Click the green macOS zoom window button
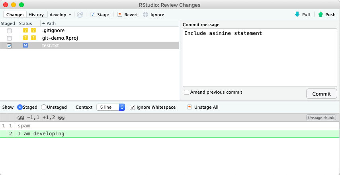 [x=21, y=5]
